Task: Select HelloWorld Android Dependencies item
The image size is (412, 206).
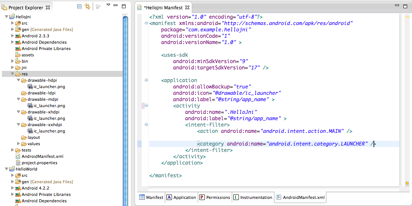Action: pyautogui.click(x=44, y=201)
